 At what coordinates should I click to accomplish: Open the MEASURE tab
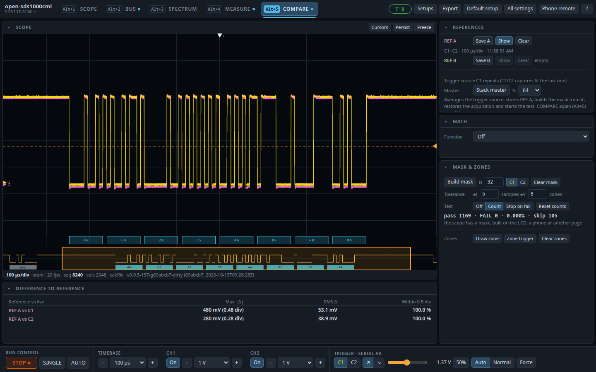point(231,9)
